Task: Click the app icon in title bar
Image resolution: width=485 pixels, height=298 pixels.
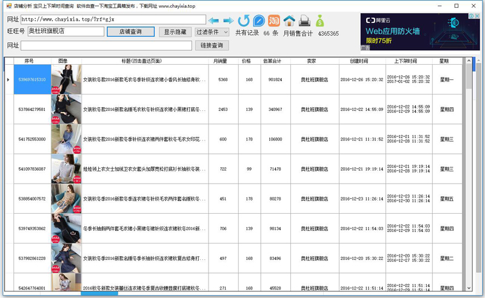Action: pyautogui.click(x=9, y=6)
